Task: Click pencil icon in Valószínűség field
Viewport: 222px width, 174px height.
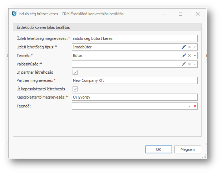Action: point(184,64)
